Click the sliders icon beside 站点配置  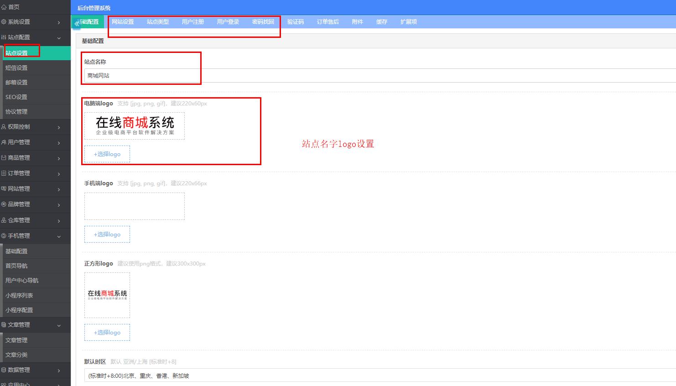[x=4, y=37]
